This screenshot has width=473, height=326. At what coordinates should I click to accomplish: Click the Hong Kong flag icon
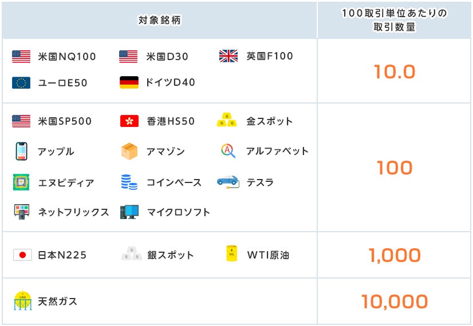click(129, 121)
